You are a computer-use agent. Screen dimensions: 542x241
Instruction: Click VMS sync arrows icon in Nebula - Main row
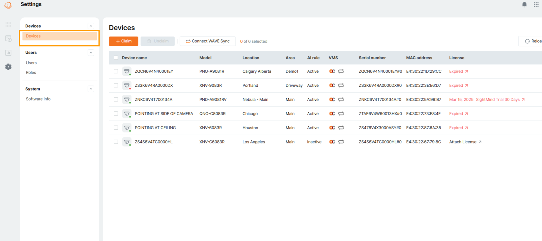(341, 99)
